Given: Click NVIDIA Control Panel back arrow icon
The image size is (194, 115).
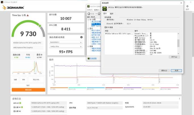Looking at the screenshot, I should 89,14.
